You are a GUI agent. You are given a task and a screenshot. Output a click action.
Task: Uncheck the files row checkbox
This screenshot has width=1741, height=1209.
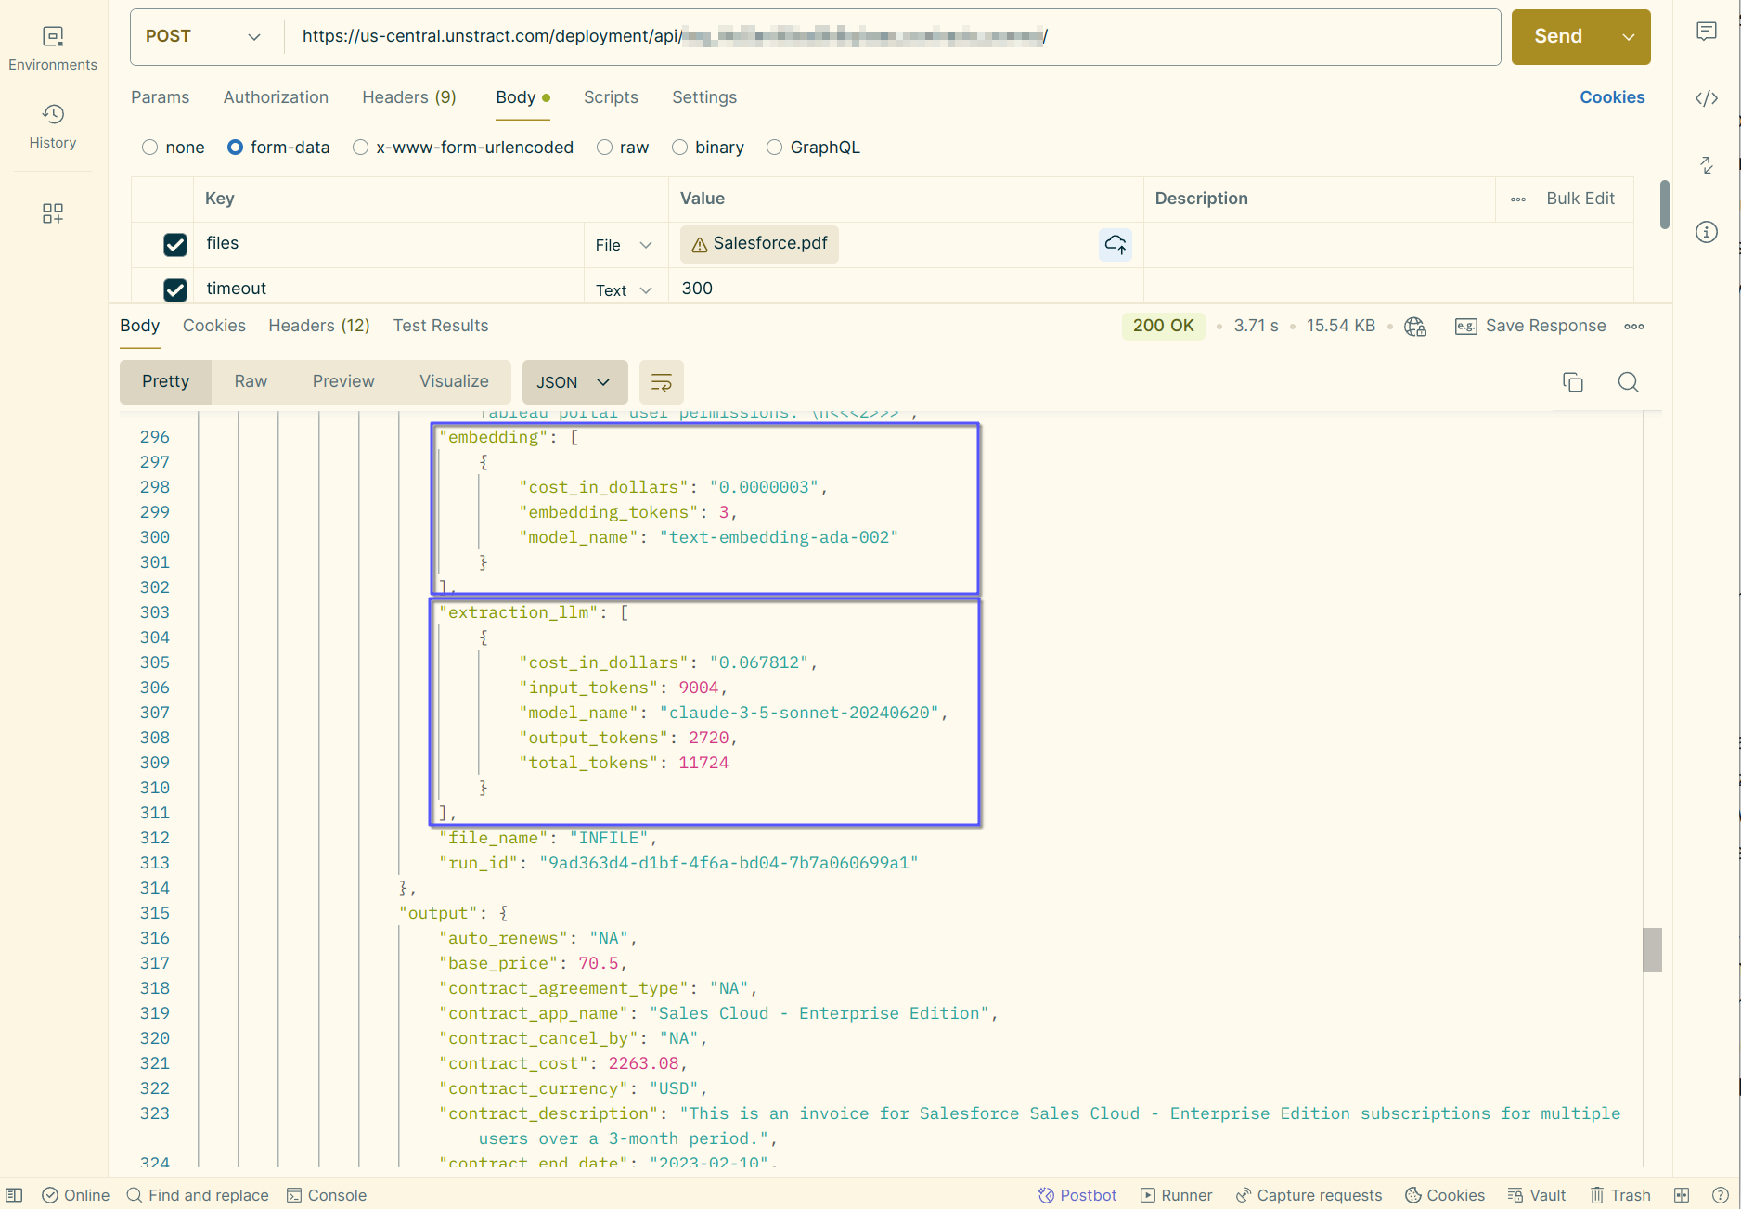click(175, 244)
